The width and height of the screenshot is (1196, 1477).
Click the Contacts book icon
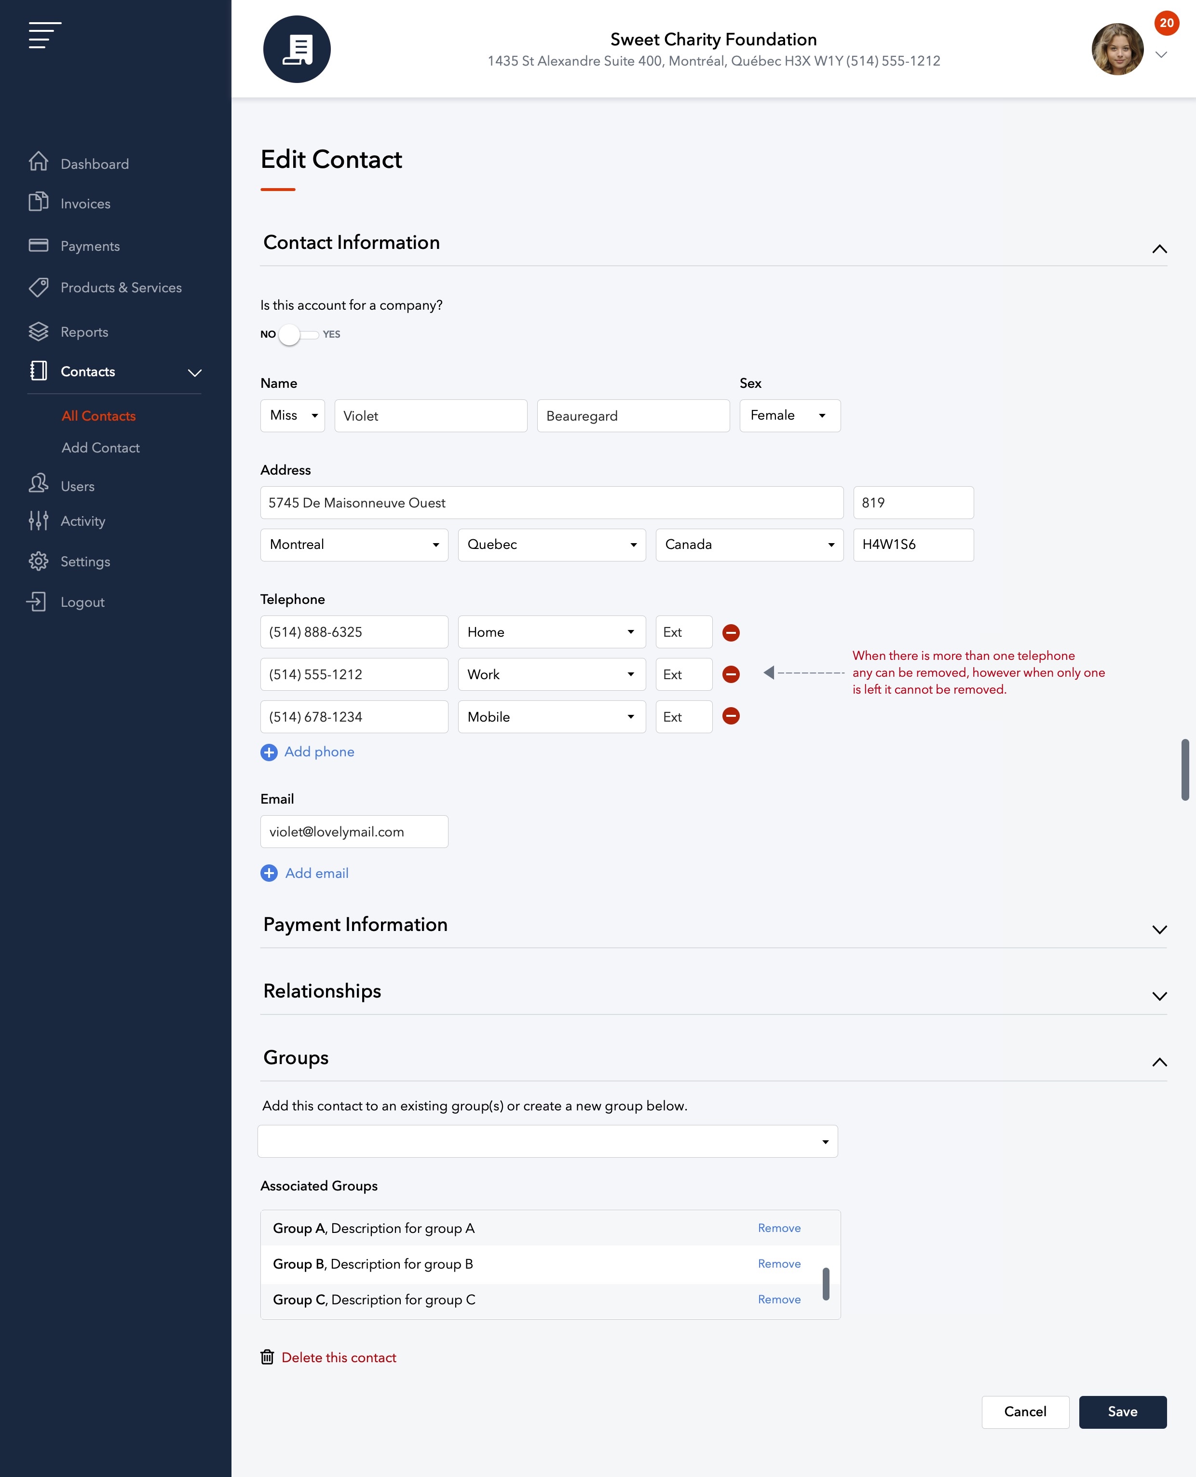39,370
